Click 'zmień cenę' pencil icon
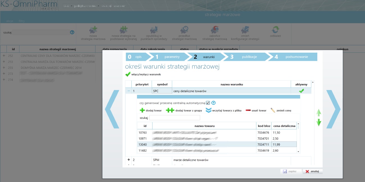The image size is (365, 182). (273, 110)
